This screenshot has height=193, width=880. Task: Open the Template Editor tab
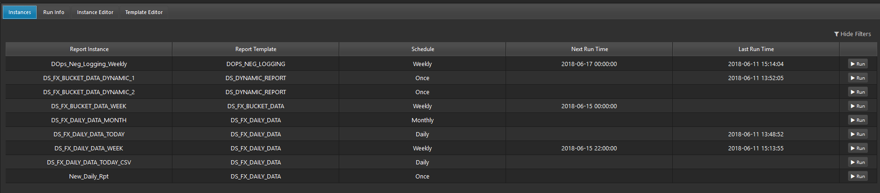pyautogui.click(x=144, y=12)
